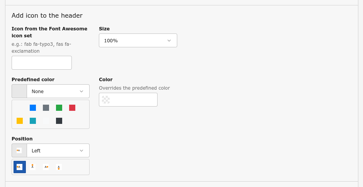
Task: Focus the Font Awesome icon input field
Action: pyautogui.click(x=42, y=63)
